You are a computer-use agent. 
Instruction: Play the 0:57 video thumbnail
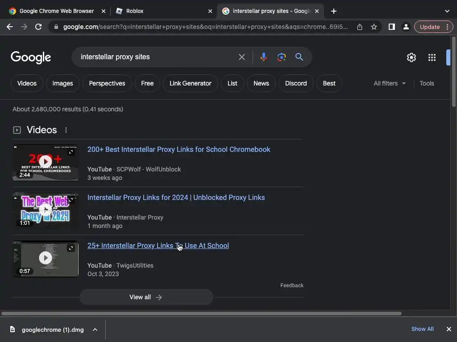(x=46, y=259)
